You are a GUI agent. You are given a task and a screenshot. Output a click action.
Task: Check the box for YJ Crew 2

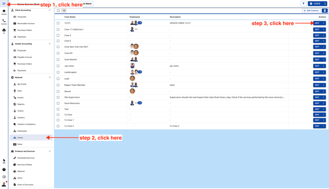[58, 126]
